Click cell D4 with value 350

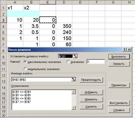click(x=64, y=26)
